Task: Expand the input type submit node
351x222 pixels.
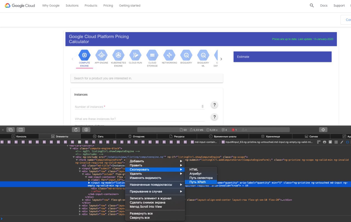Action: pyautogui.click(x=80, y=168)
